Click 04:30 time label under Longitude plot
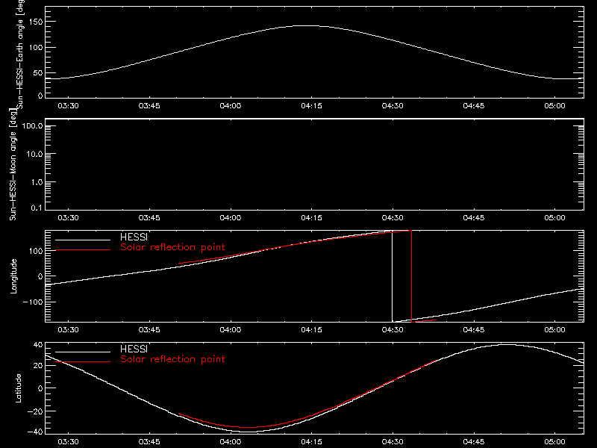Viewport: 597px width, 448px height. 393,329
